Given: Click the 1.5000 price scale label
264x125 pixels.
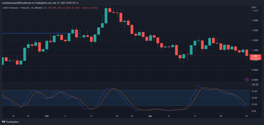Looking at the screenshot, I should [x=255, y=11].
